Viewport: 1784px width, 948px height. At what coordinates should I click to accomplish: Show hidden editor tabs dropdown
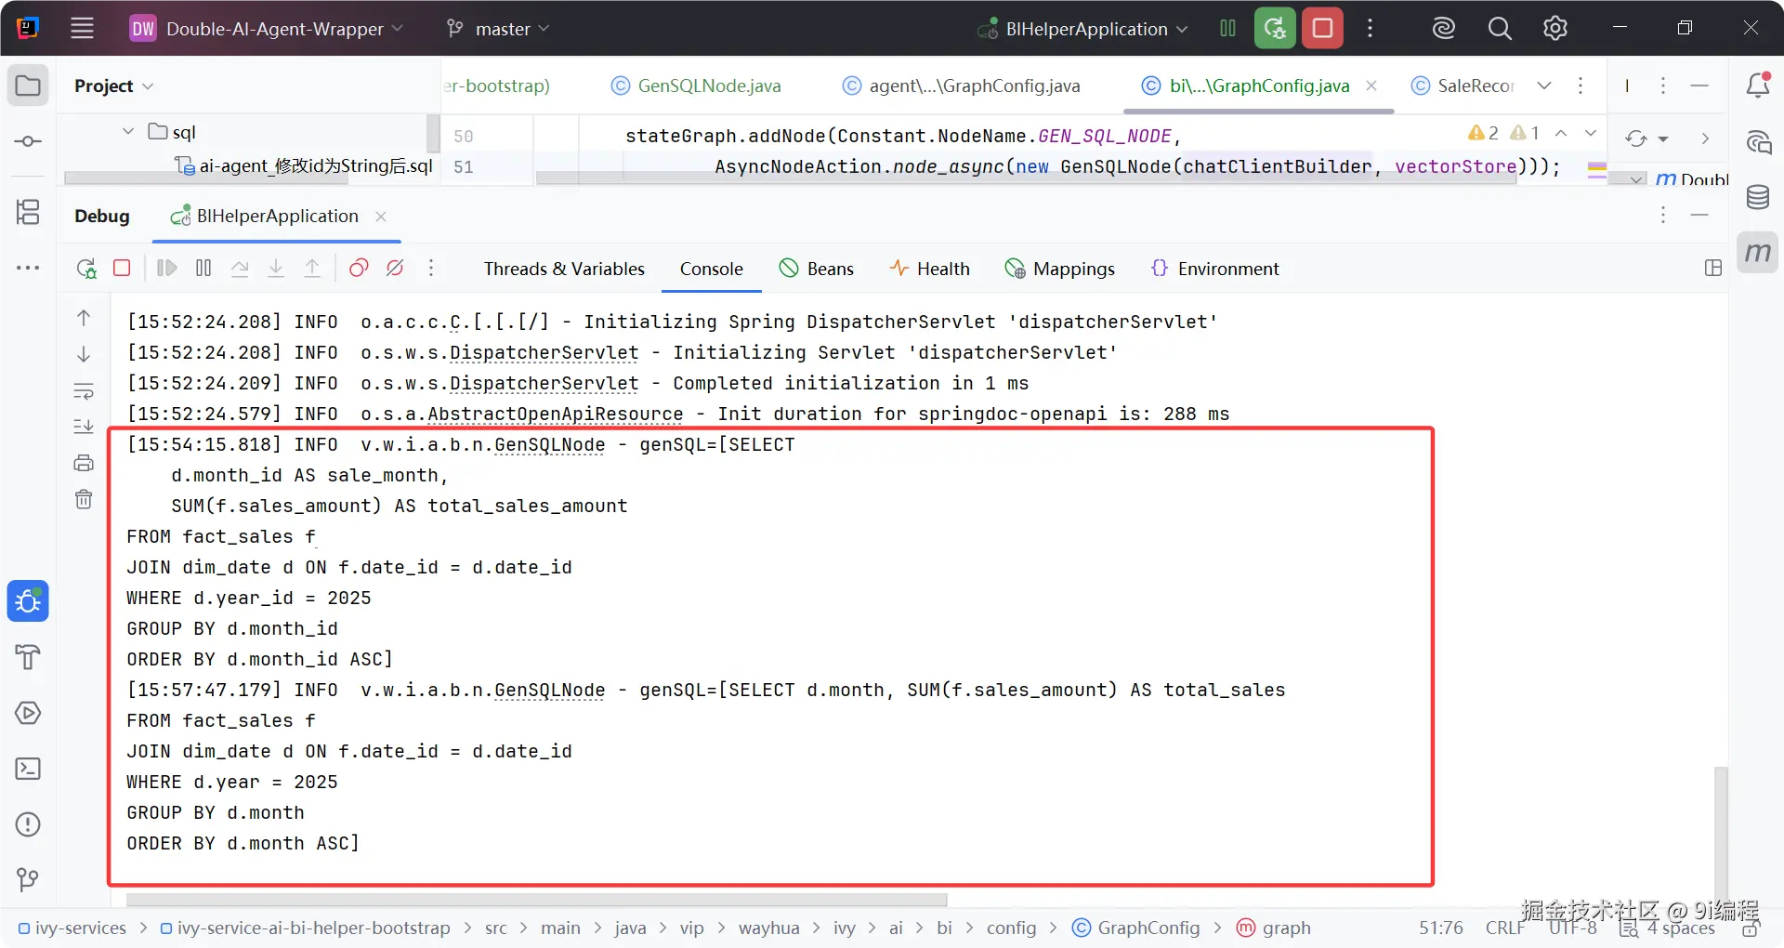click(x=1544, y=86)
